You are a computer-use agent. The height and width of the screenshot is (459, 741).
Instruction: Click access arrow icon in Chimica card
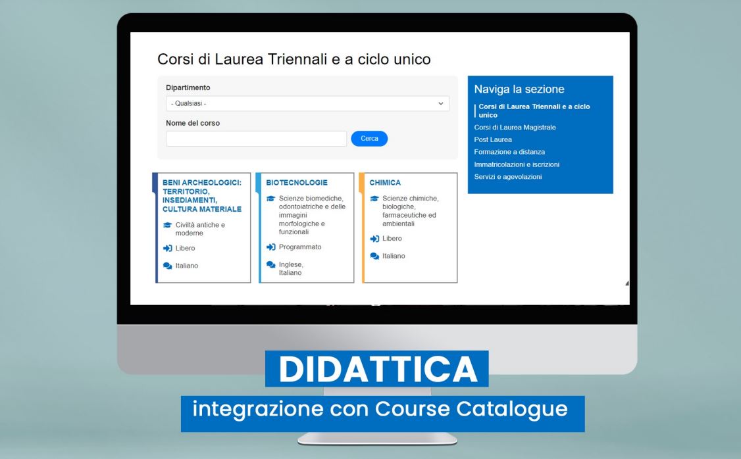(374, 239)
